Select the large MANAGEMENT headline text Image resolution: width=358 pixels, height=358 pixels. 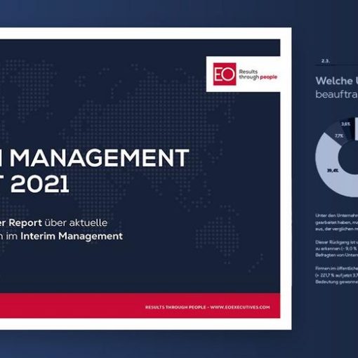(x=99, y=158)
